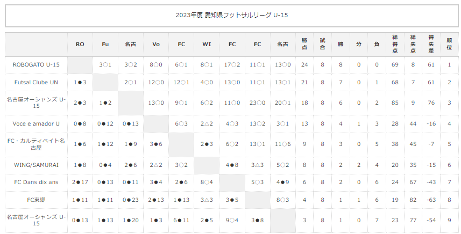This screenshot has width=461, height=234.
Task: Click the 2△2 draw result in Voce row
Action: point(207,124)
